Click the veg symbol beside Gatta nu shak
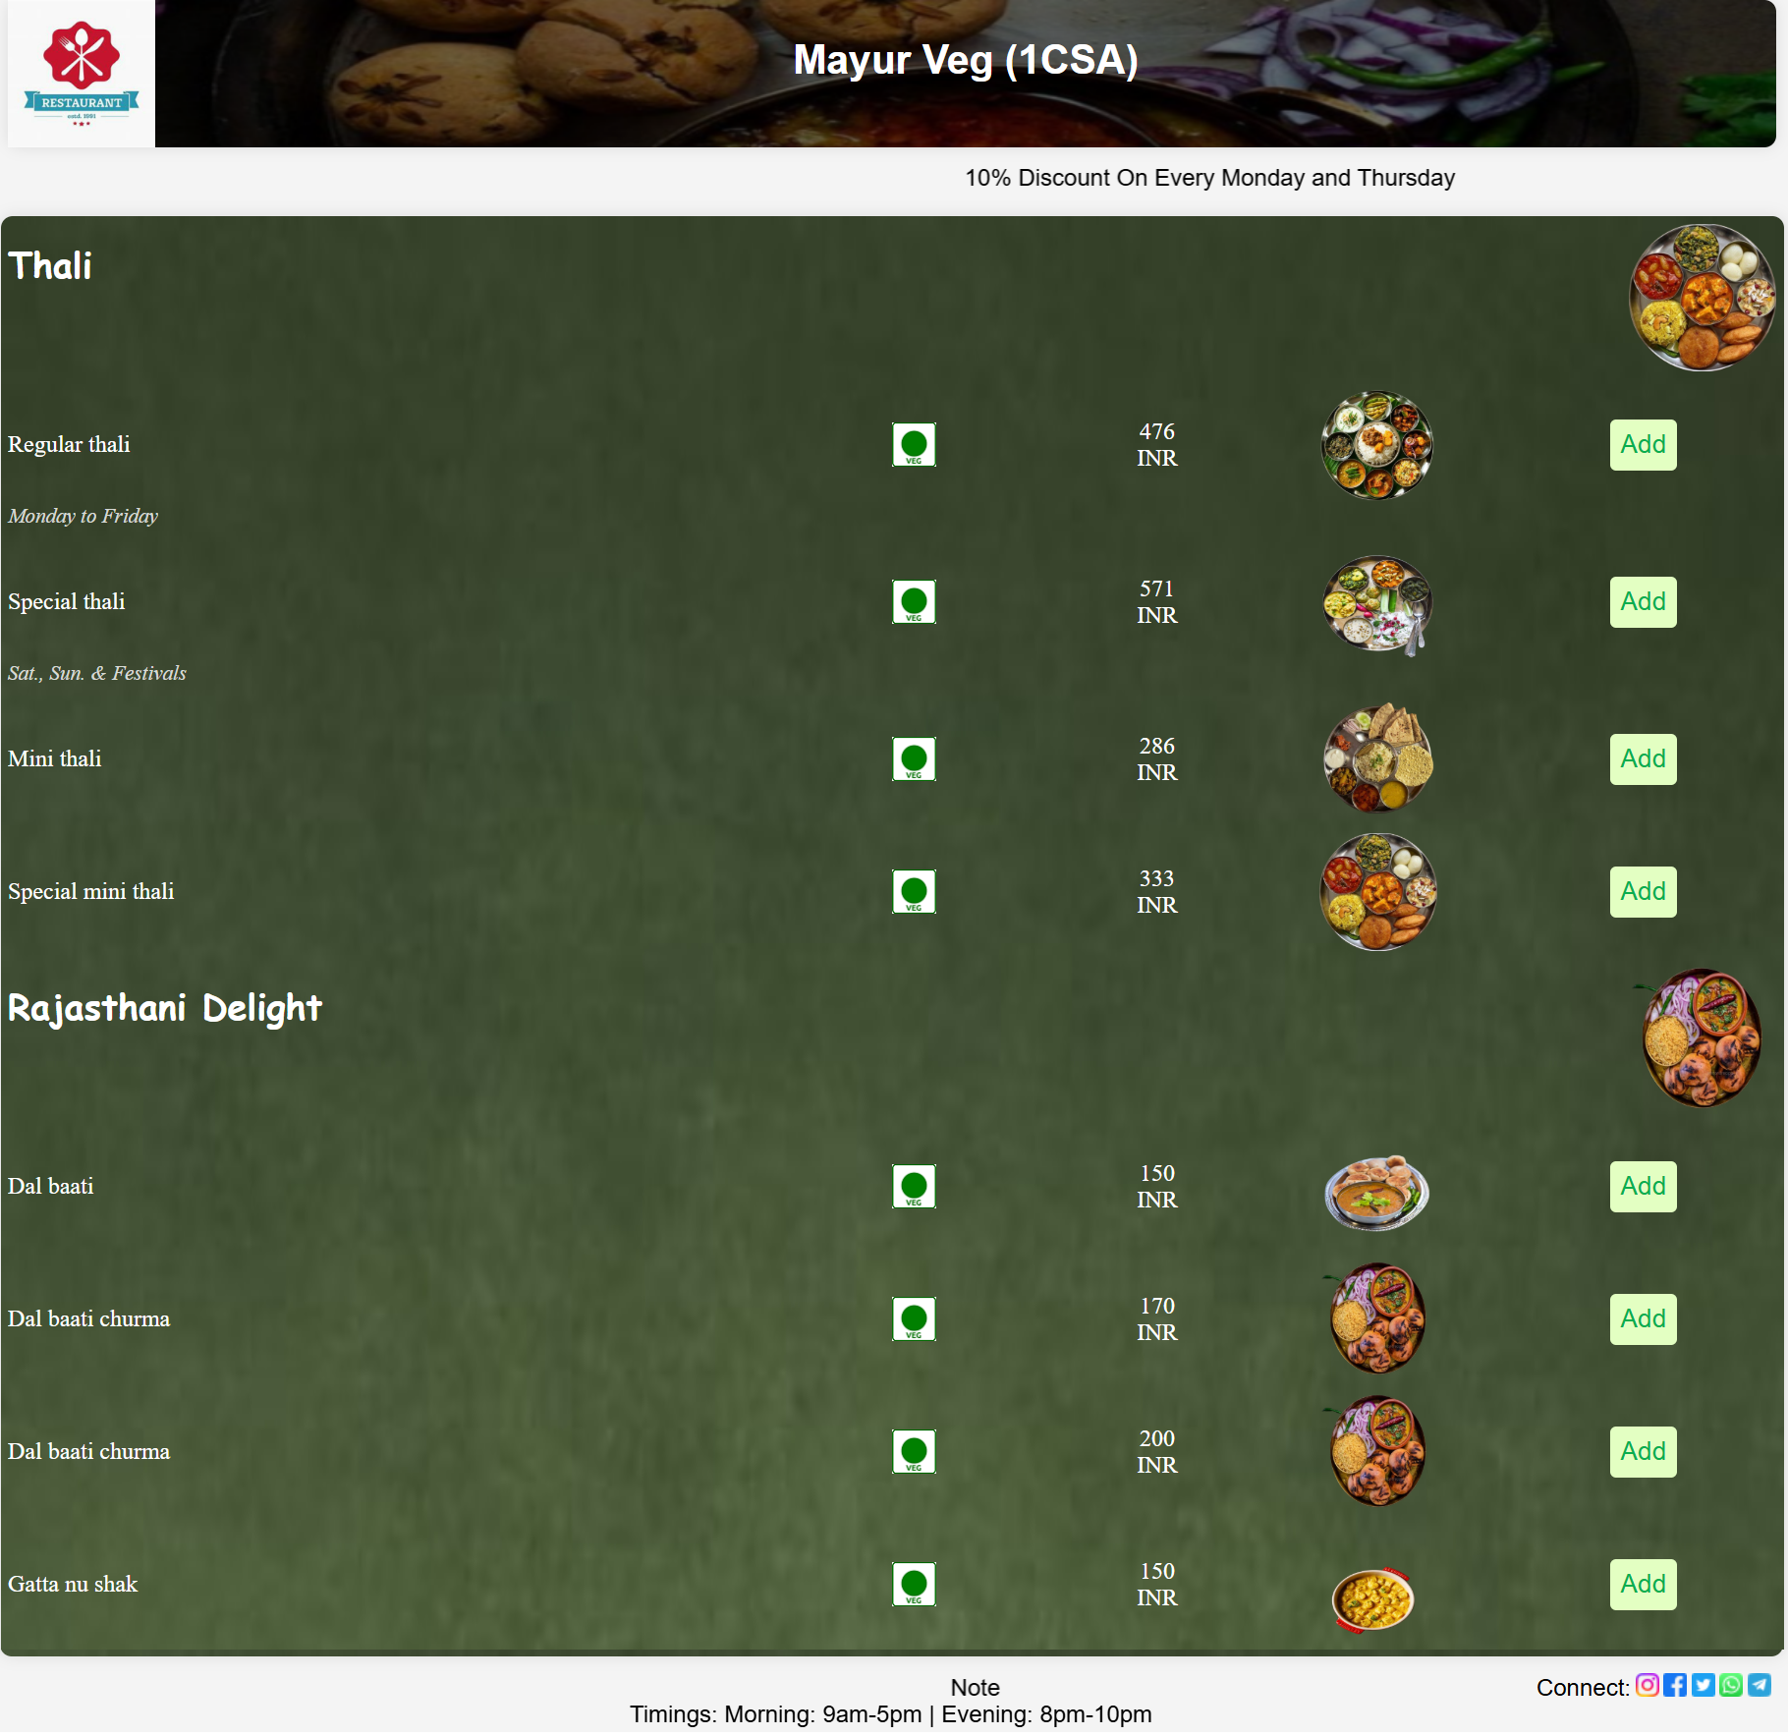 click(914, 1585)
